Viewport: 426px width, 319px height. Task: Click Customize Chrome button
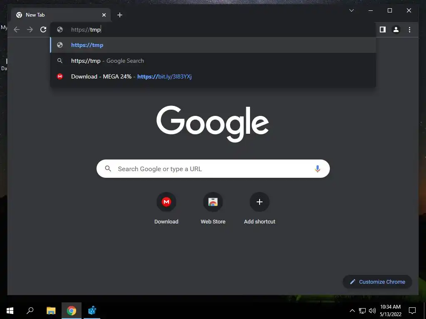point(377,282)
